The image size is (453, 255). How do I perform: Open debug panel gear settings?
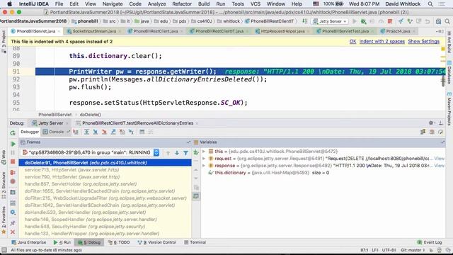coord(431,123)
